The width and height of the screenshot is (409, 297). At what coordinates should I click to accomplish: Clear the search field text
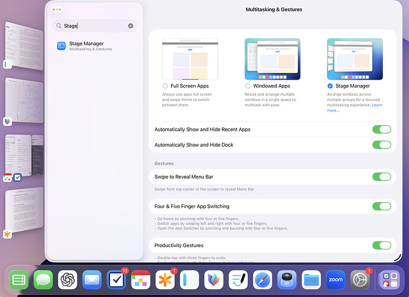click(x=131, y=26)
